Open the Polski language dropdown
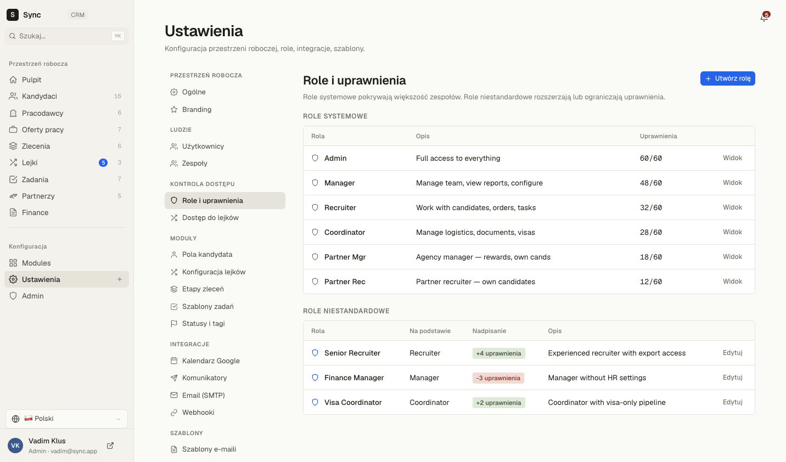Screen dimensions: 786x462 pos(66,419)
